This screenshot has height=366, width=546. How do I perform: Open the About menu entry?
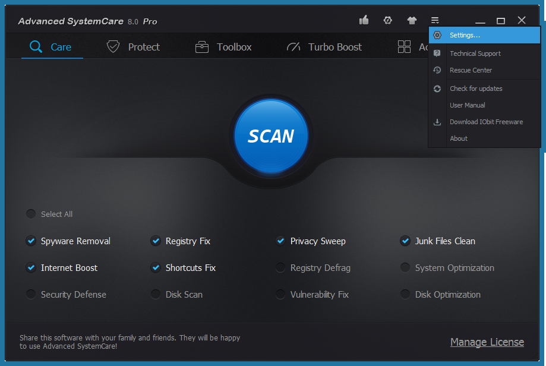(x=484, y=138)
